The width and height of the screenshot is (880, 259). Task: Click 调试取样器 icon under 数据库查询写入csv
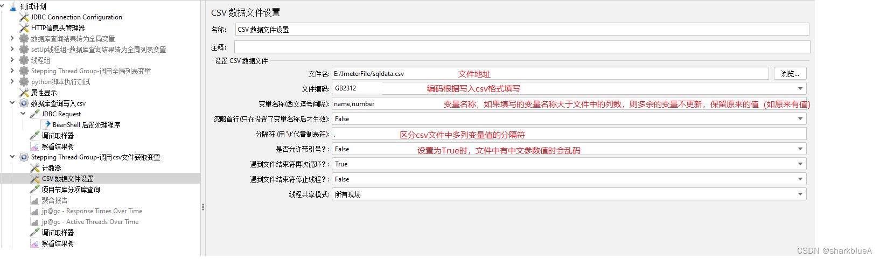[x=35, y=136]
